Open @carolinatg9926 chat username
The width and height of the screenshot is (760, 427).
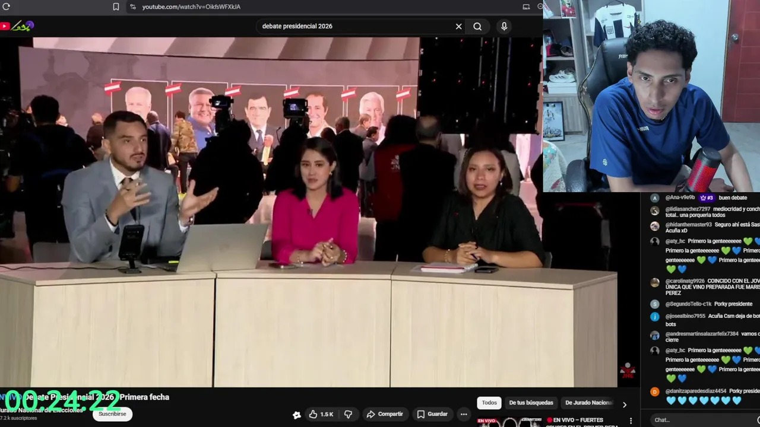click(x=685, y=281)
